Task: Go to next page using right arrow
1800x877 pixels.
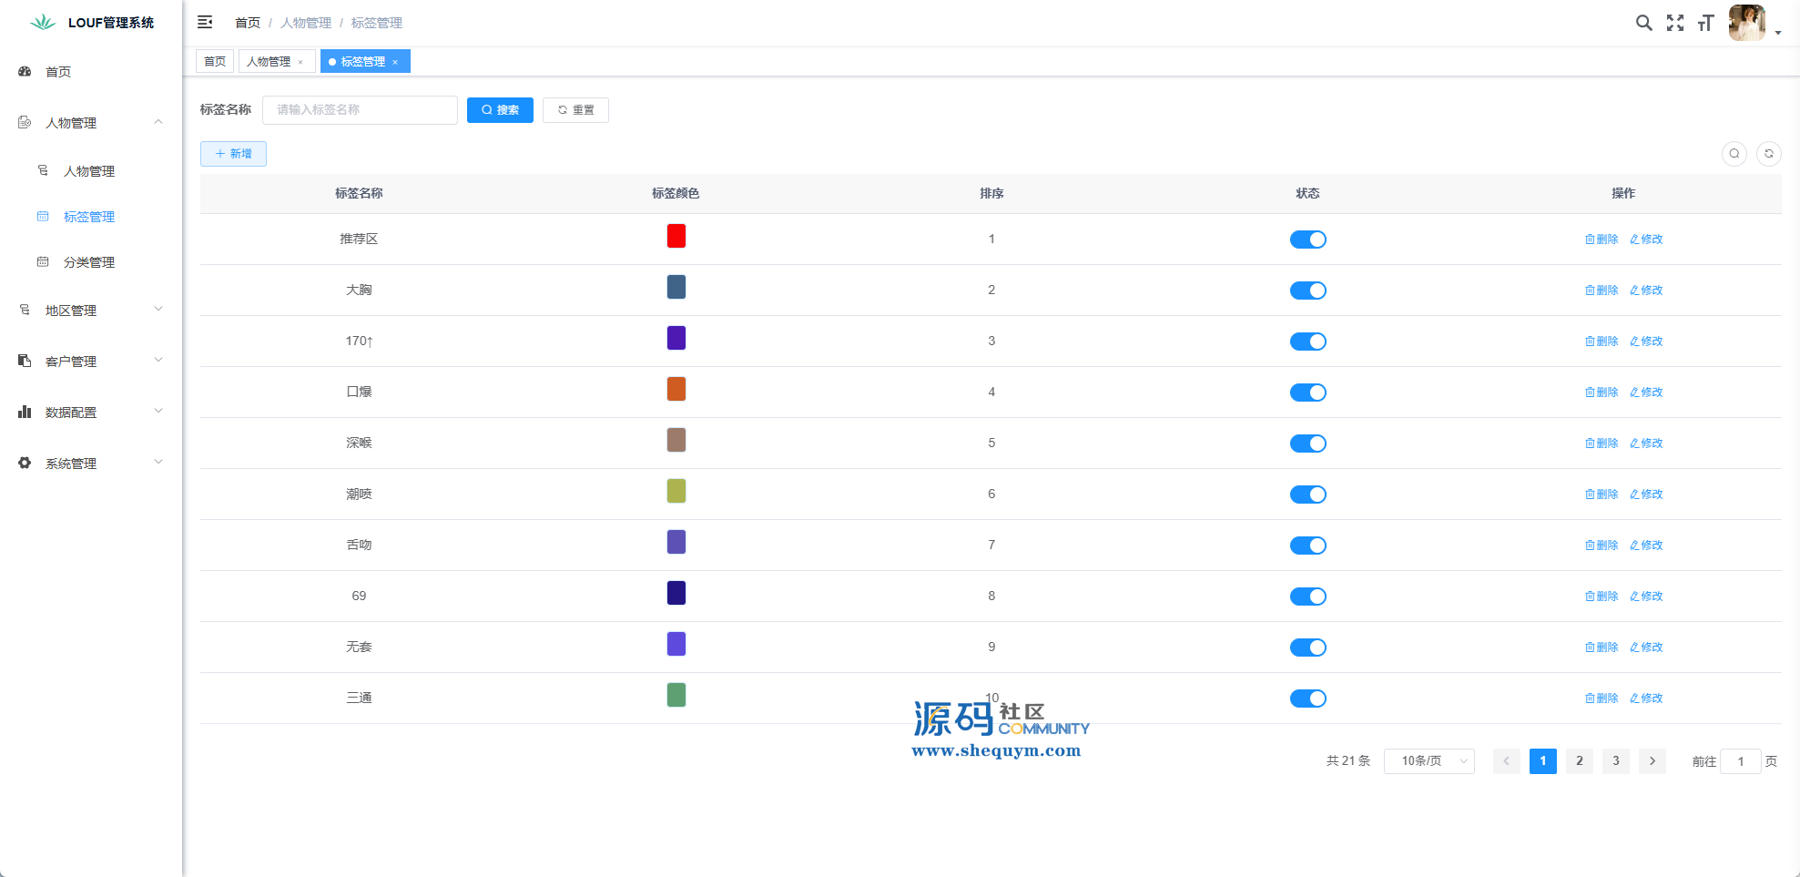Action: (x=1653, y=761)
